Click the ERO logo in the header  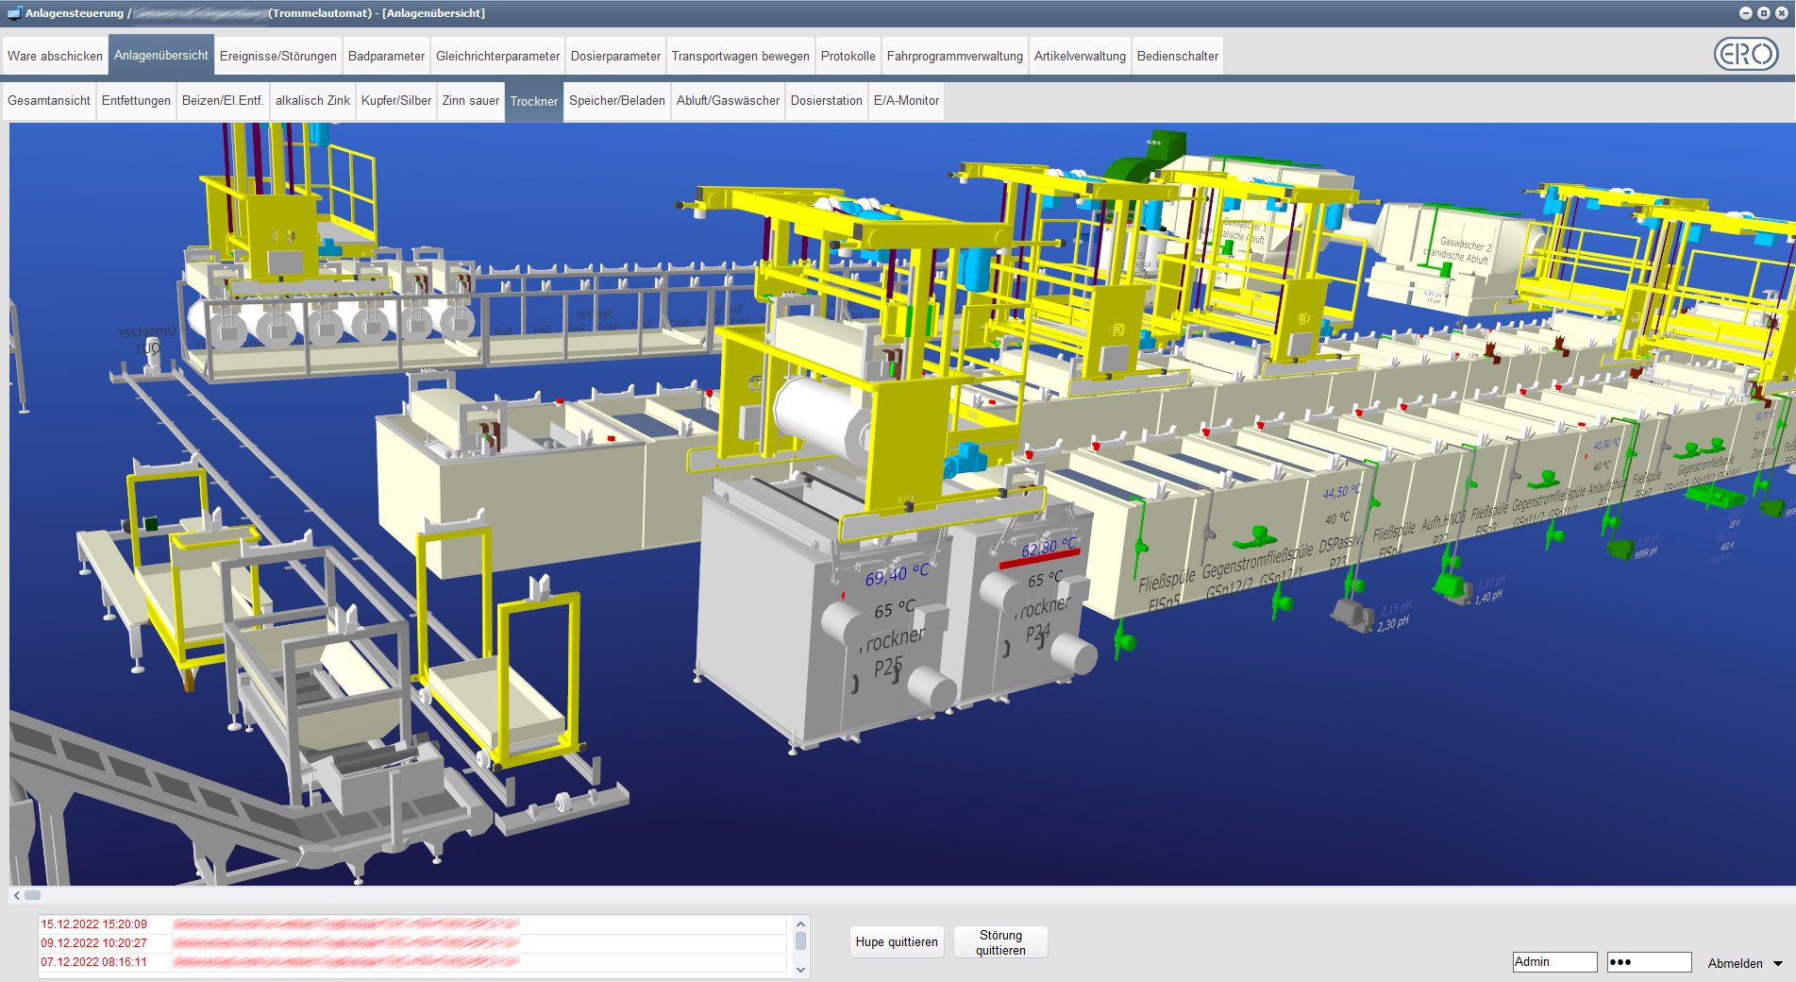[x=1745, y=55]
